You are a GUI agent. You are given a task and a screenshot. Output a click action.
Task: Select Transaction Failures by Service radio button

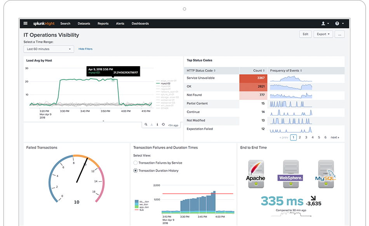coord(135,163)
